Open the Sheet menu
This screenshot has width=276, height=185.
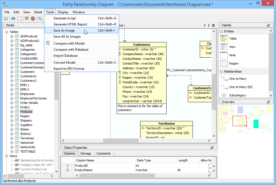coord(38,12)
